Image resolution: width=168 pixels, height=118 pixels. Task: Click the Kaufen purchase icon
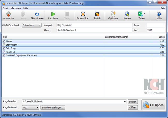pos(127,14)
